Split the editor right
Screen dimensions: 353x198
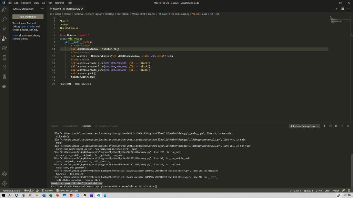(x=342, y=9)
